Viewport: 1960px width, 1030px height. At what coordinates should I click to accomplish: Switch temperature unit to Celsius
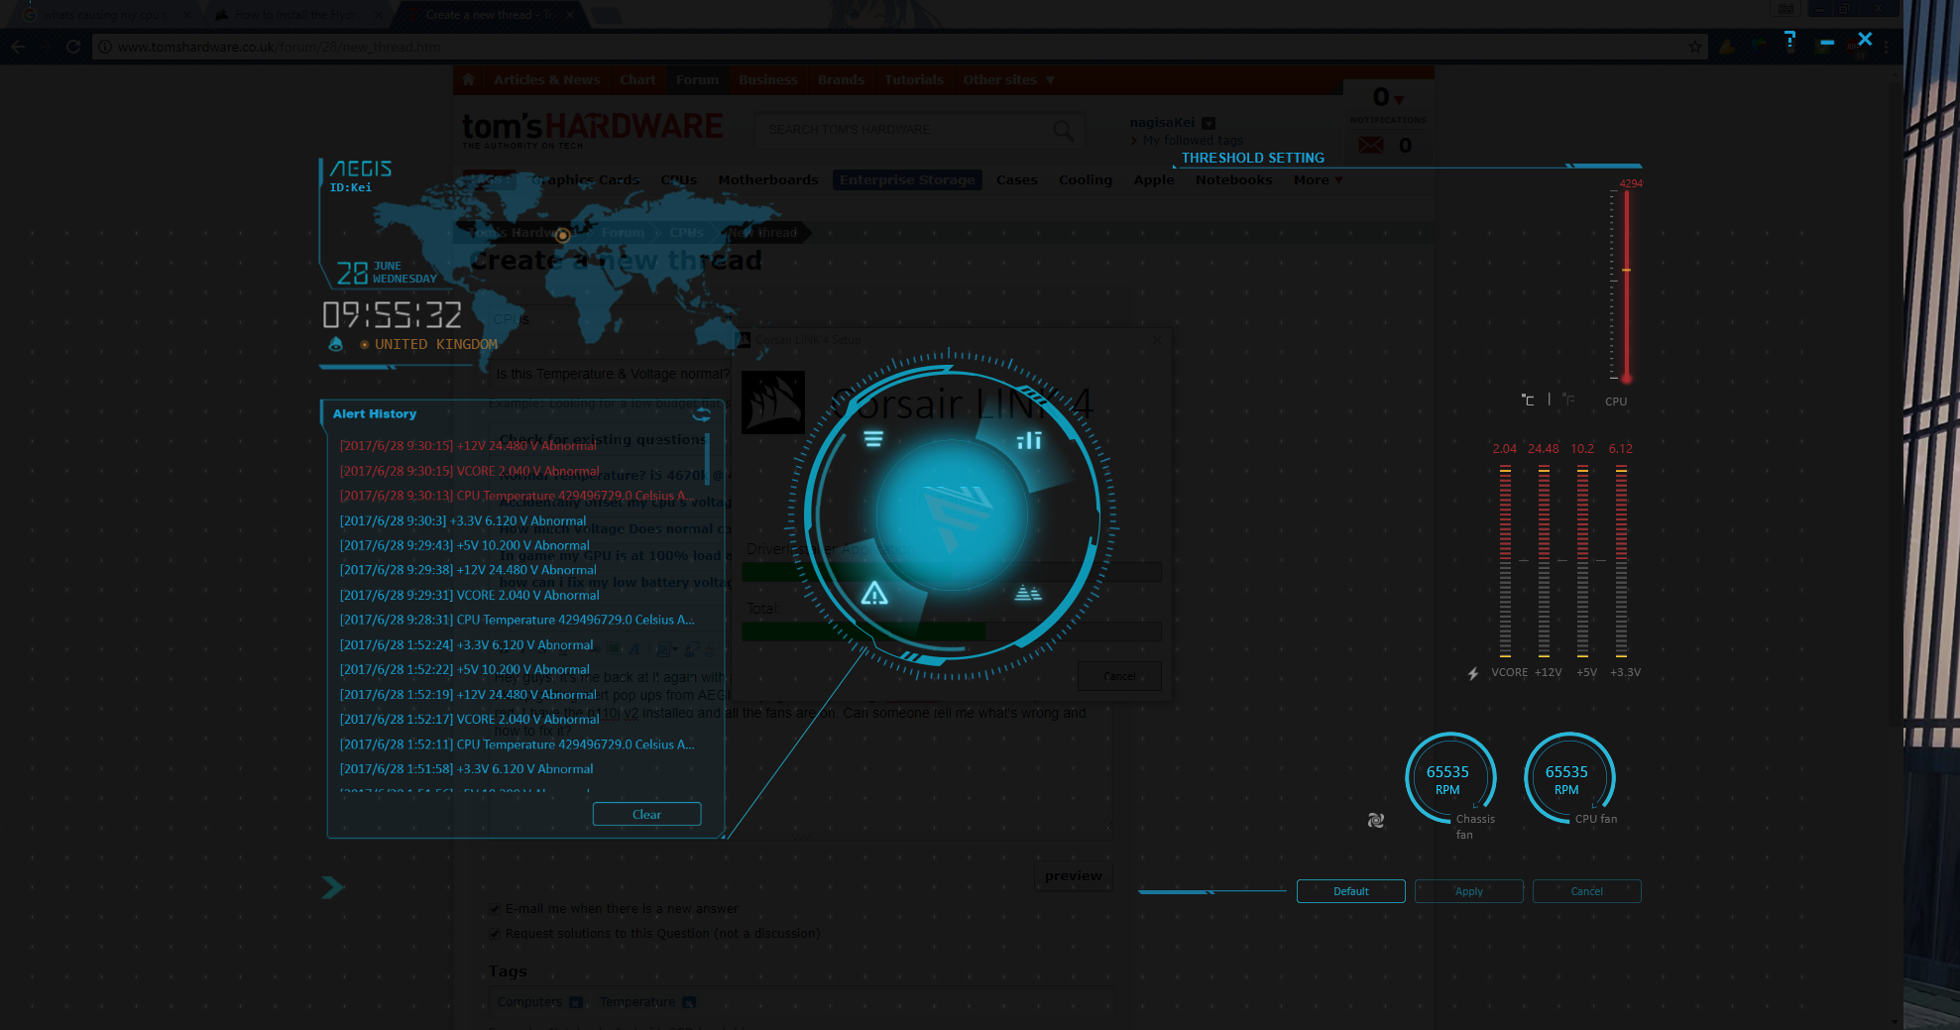1529,401
